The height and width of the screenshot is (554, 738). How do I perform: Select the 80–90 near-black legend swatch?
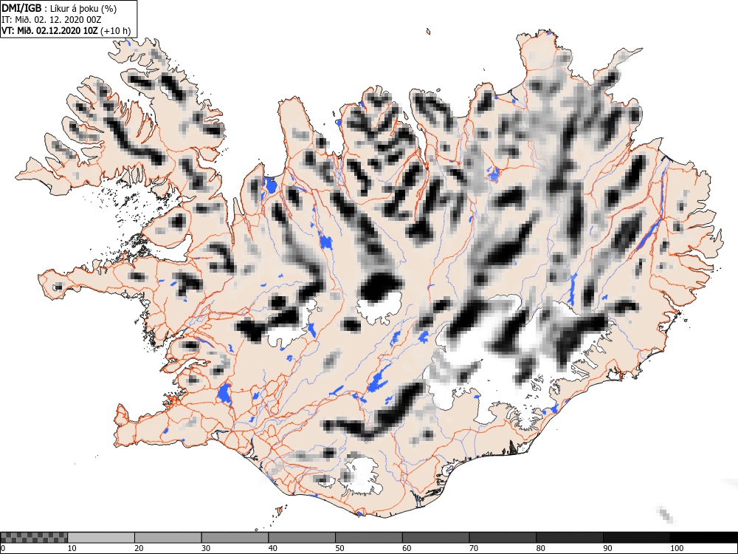click(569, 538)
